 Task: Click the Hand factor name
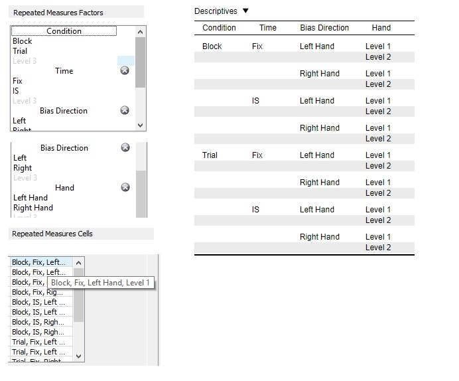[65, 188]
